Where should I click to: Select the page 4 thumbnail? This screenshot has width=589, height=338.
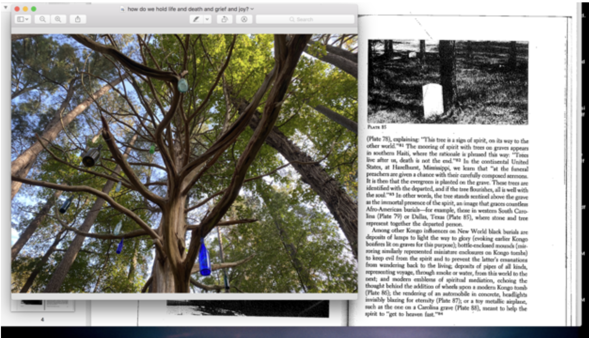tap(43, 306)
